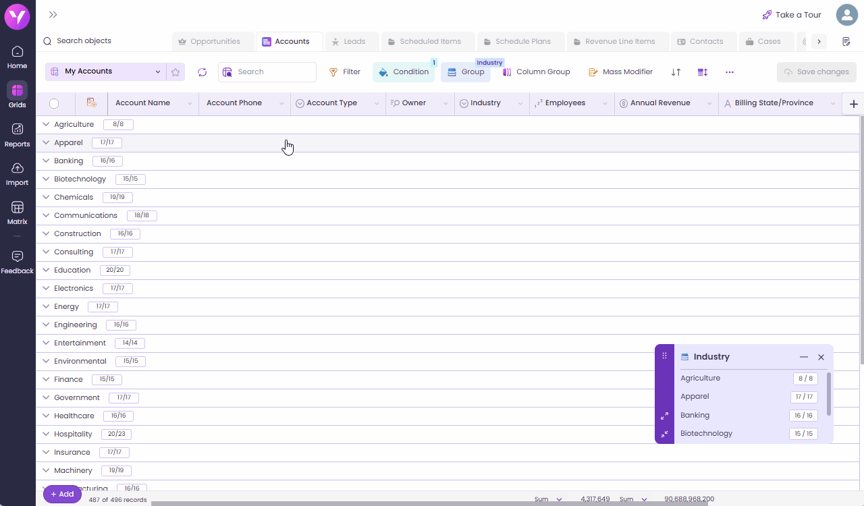Open the three-dot more options menu
Screen dimensions: 864x506
click(x=729, y=72)
